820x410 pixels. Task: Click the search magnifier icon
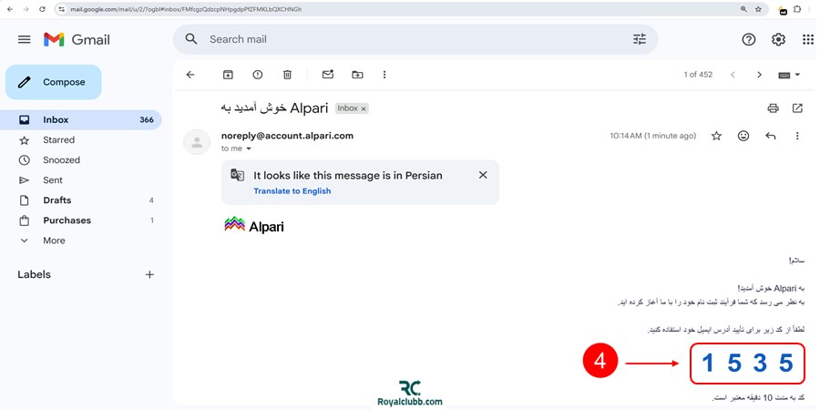(x=191, y=38)
